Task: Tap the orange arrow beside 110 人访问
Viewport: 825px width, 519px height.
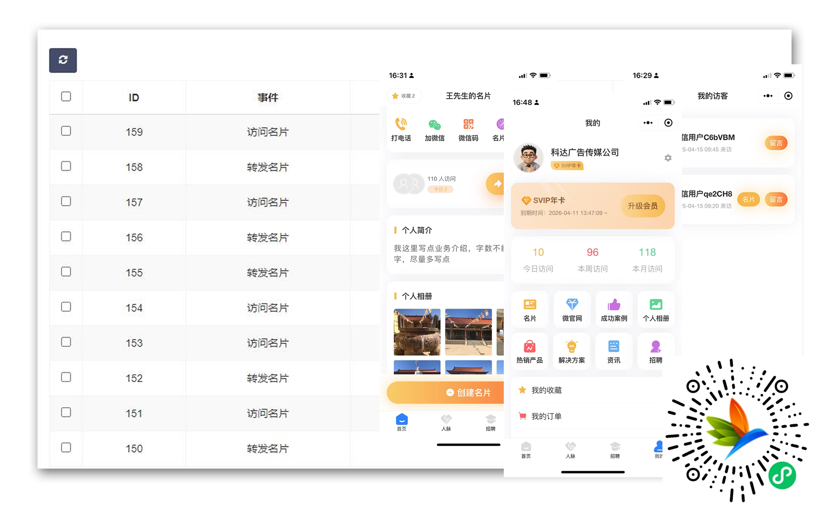Action: [496, 183]
